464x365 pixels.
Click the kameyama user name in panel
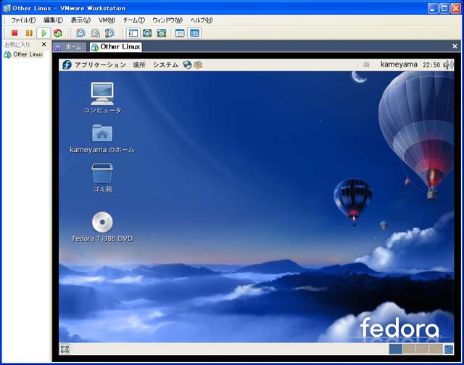[x=399, y=64]
